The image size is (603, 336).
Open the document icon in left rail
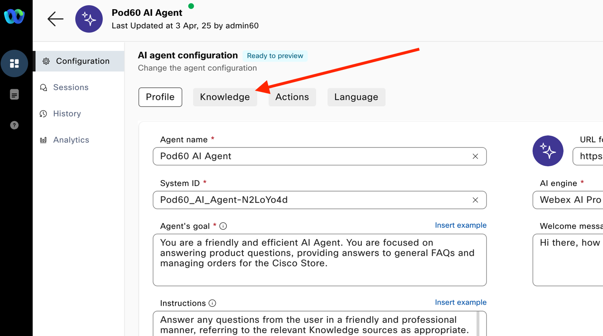pos(14,95)
